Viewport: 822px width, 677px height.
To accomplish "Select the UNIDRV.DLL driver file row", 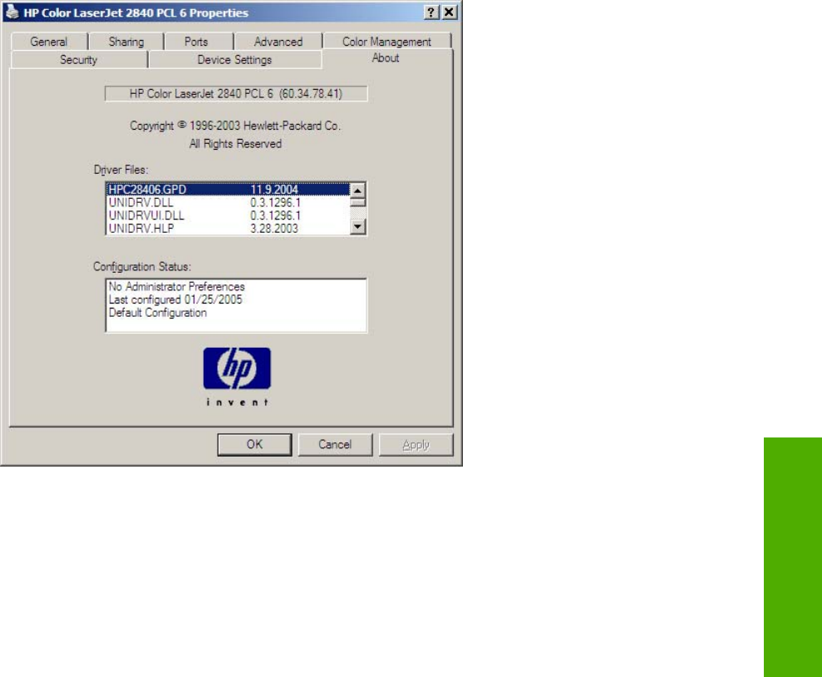I will 228,202.
